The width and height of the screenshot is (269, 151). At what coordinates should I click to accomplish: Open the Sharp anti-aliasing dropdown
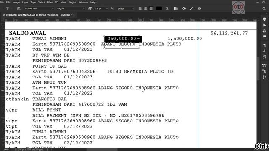pyautogui.click(x=126, y=8)
